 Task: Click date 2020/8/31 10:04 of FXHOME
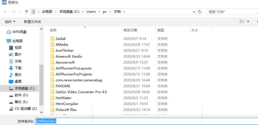point(136,86)
